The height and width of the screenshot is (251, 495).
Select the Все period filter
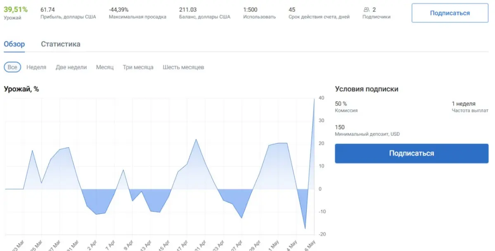click(x=12, y=67)
